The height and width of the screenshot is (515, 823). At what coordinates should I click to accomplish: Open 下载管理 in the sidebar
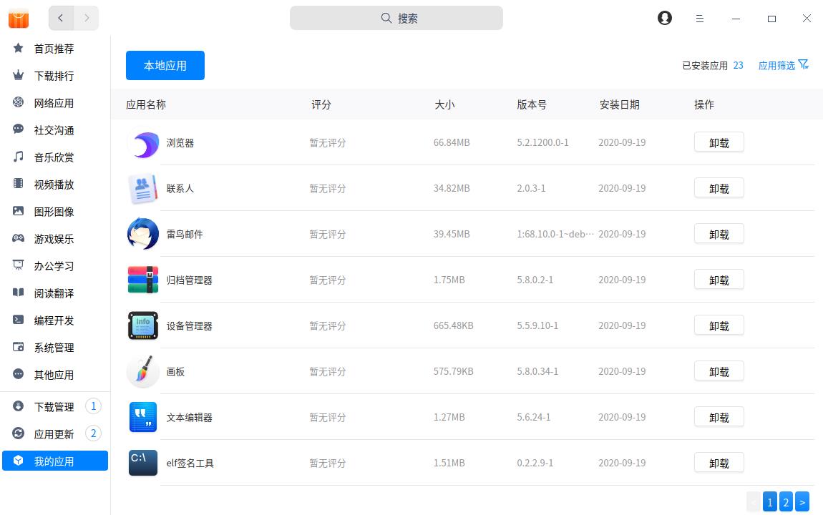pos(54,407)
